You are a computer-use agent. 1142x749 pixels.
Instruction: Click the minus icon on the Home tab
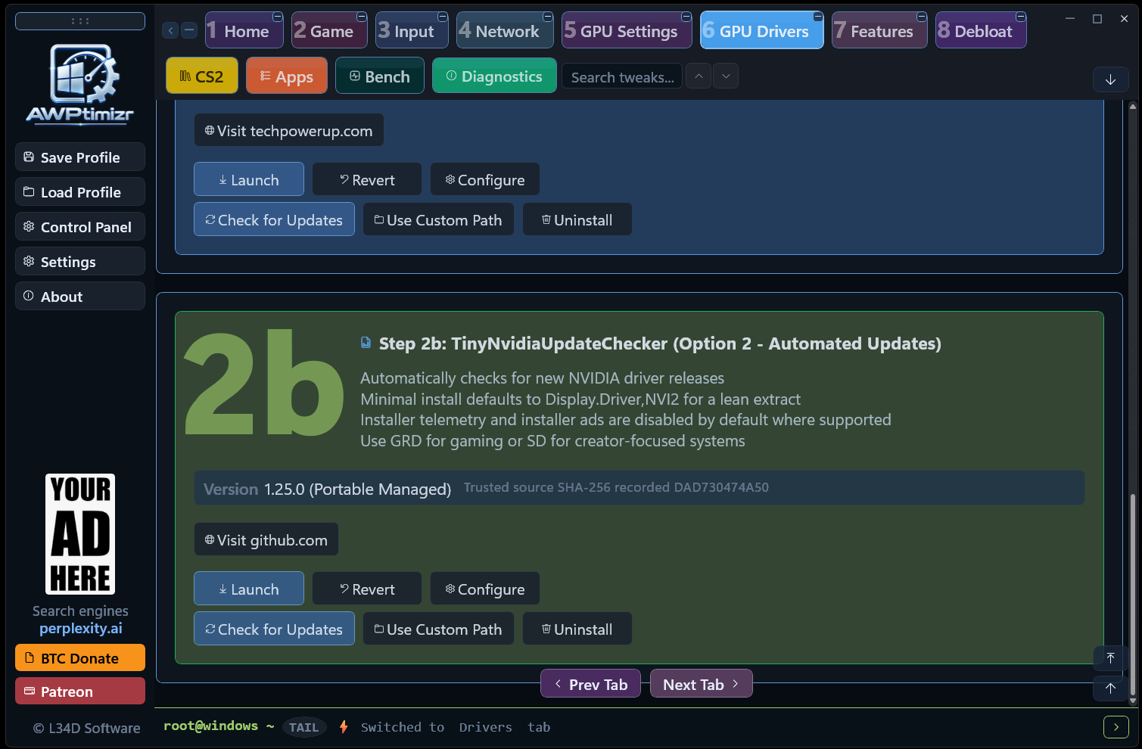point(278,17)
